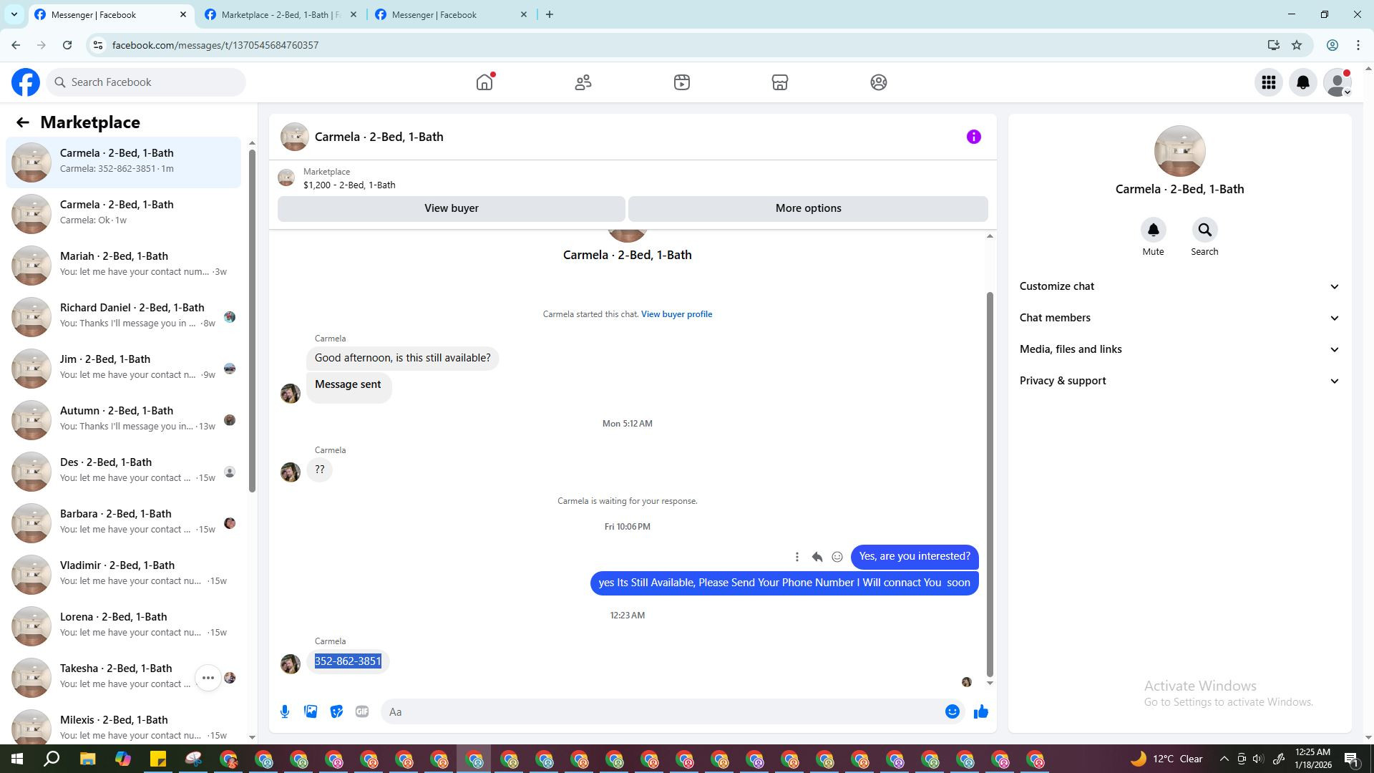Expand Media, files and links section

pos(1179,349)
